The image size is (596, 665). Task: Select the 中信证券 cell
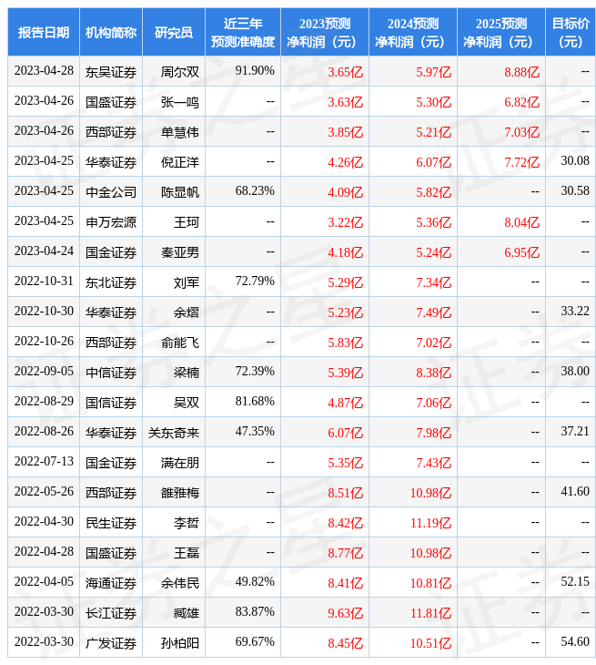[x=111, y=373]
